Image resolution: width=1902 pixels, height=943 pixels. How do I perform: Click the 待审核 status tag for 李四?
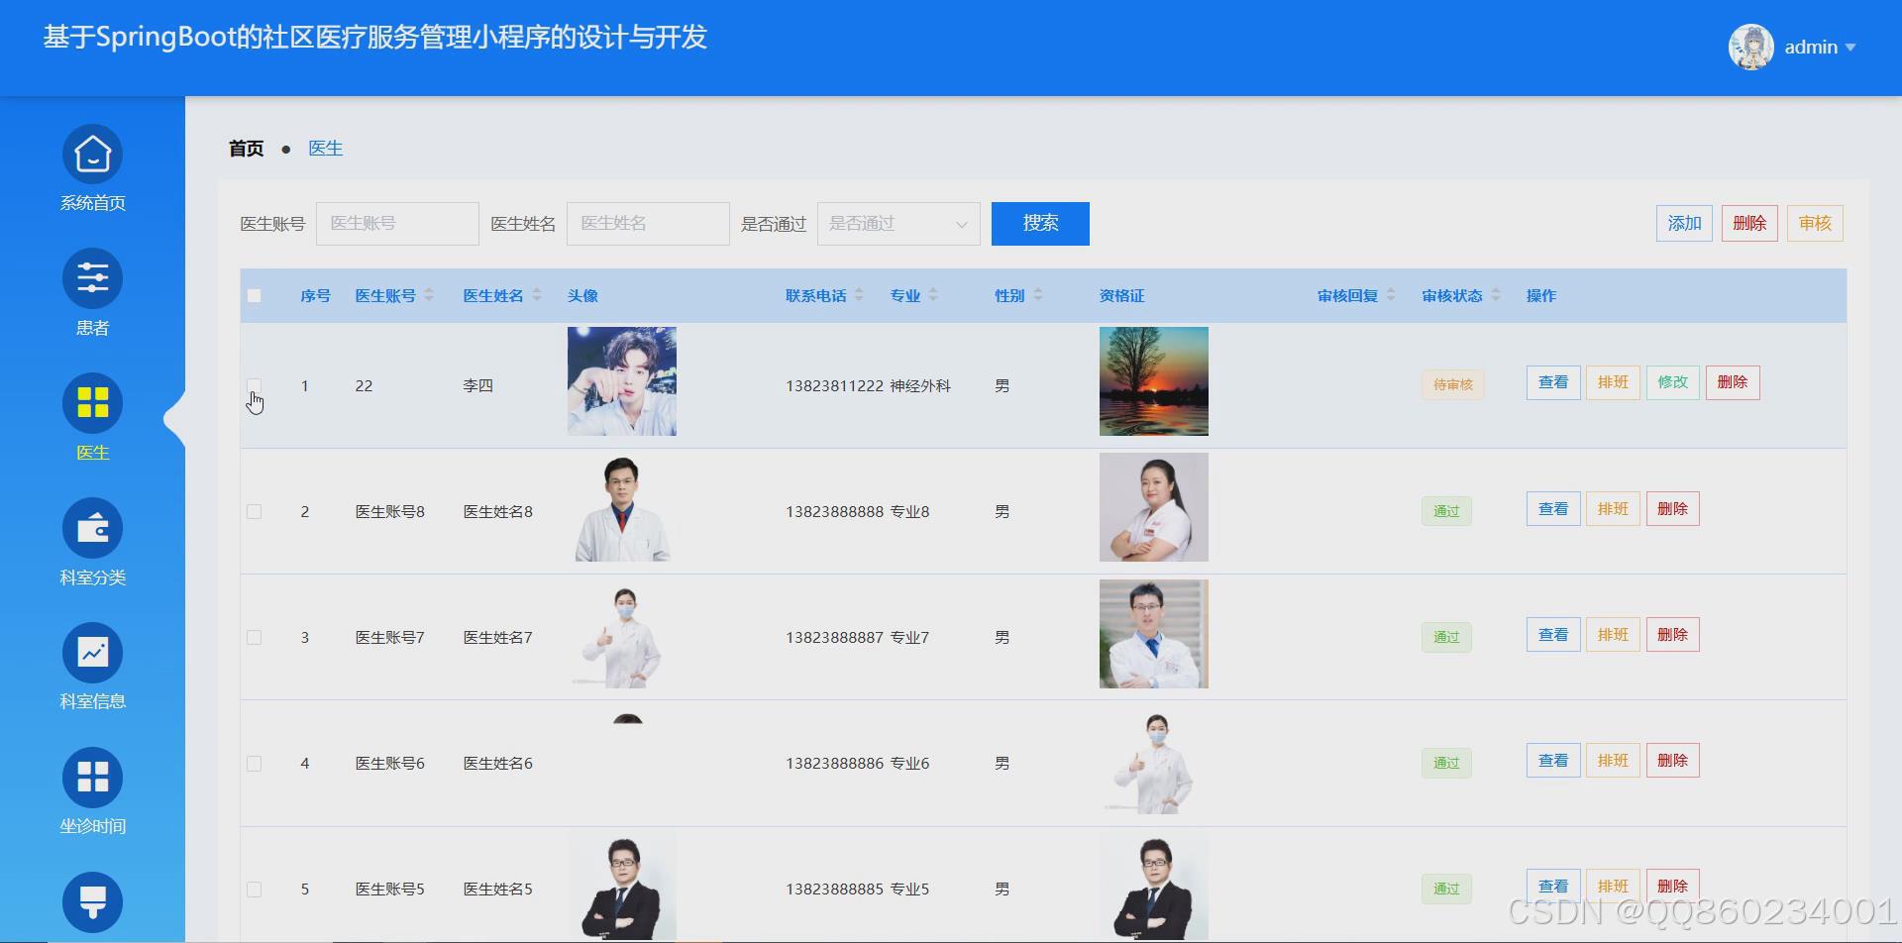tap(1451, 385)
